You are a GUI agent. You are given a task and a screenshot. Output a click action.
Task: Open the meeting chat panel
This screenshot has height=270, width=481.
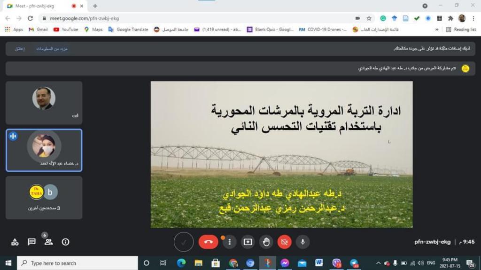tap(31, 242)
